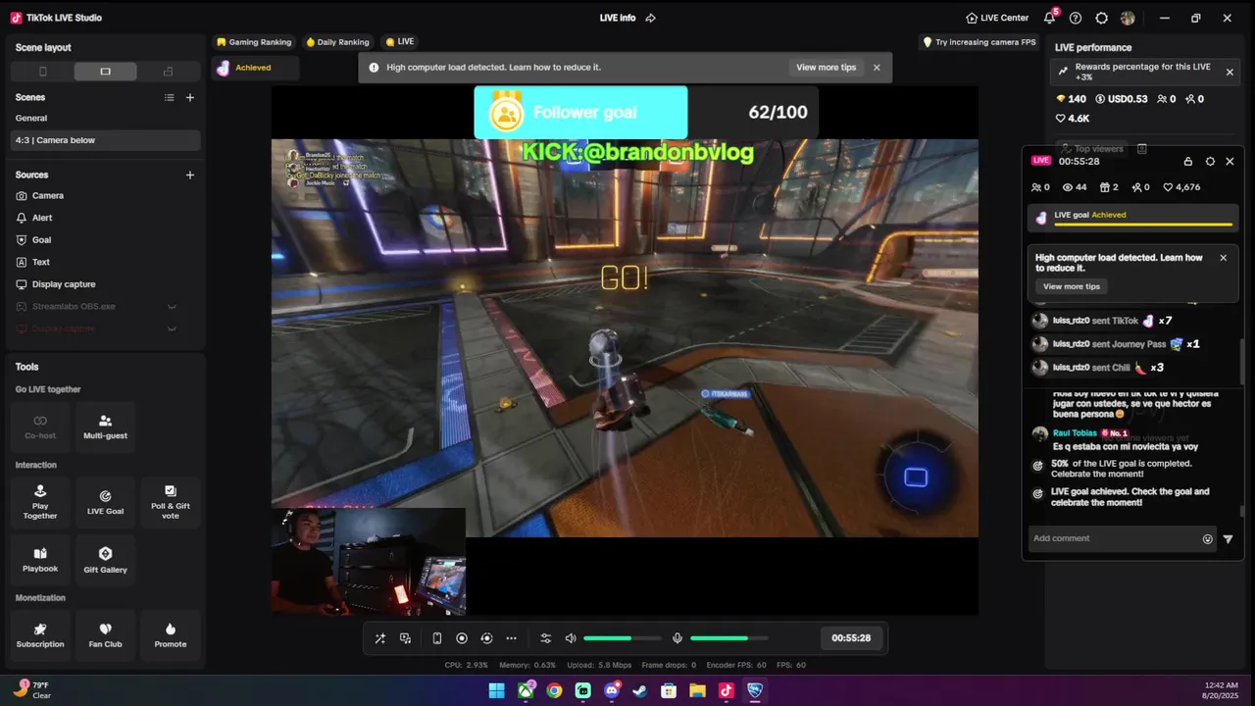This screenshot has height=706, width=1255.
Task: Click View more tips in top banner
Action: [826, 68]
